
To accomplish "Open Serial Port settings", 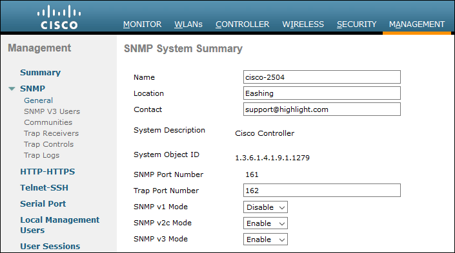I will 43,204.
